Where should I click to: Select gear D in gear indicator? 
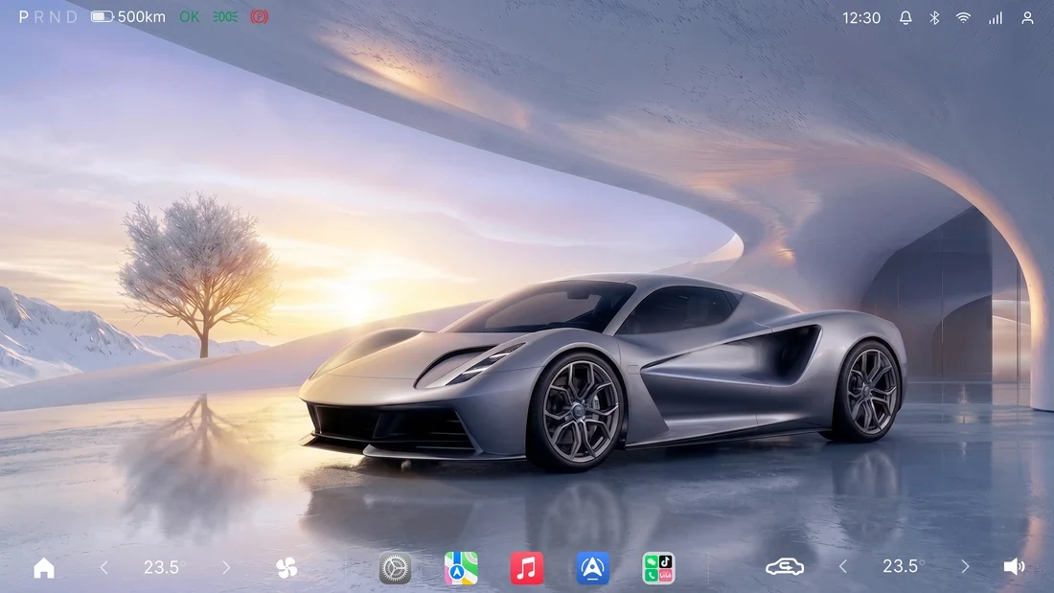[72, 17]
